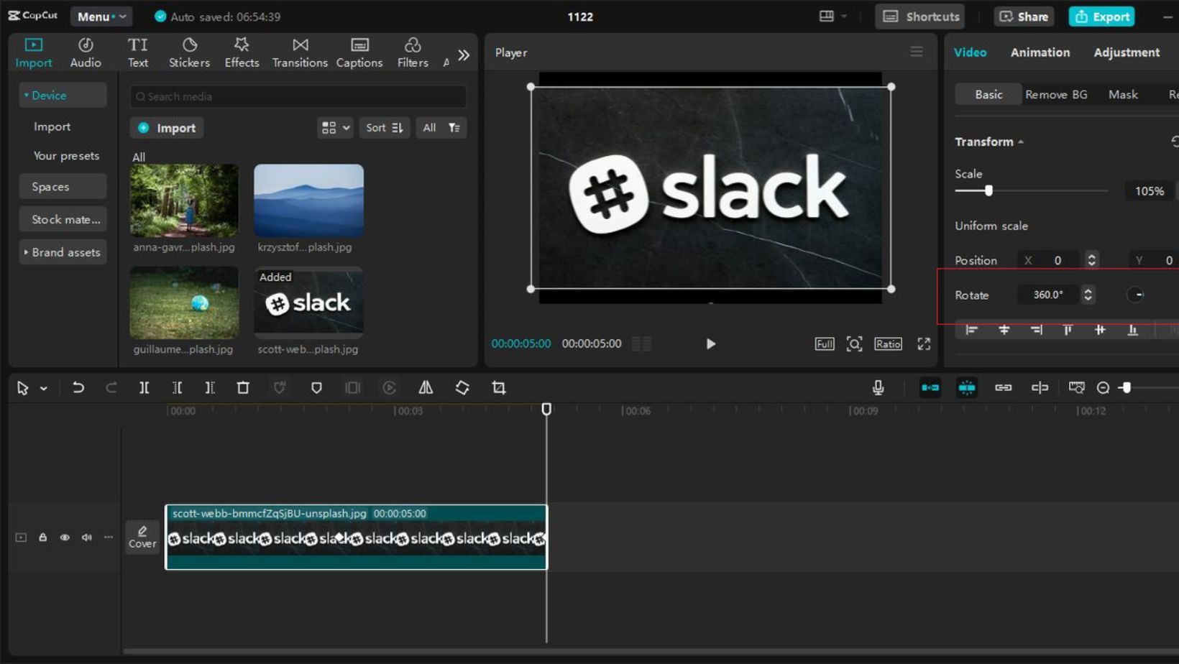The width and height of the screenshot is (1179, 664).
Task: Align clip vertical center
Action: pyautogui.click(x=1100, y=330)
